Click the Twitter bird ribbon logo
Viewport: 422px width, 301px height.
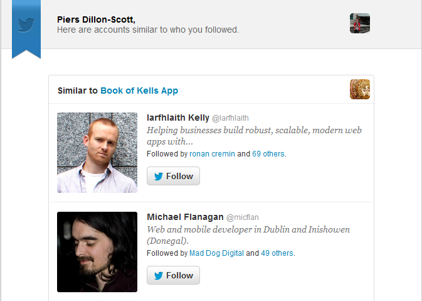(x=26, y=25)
